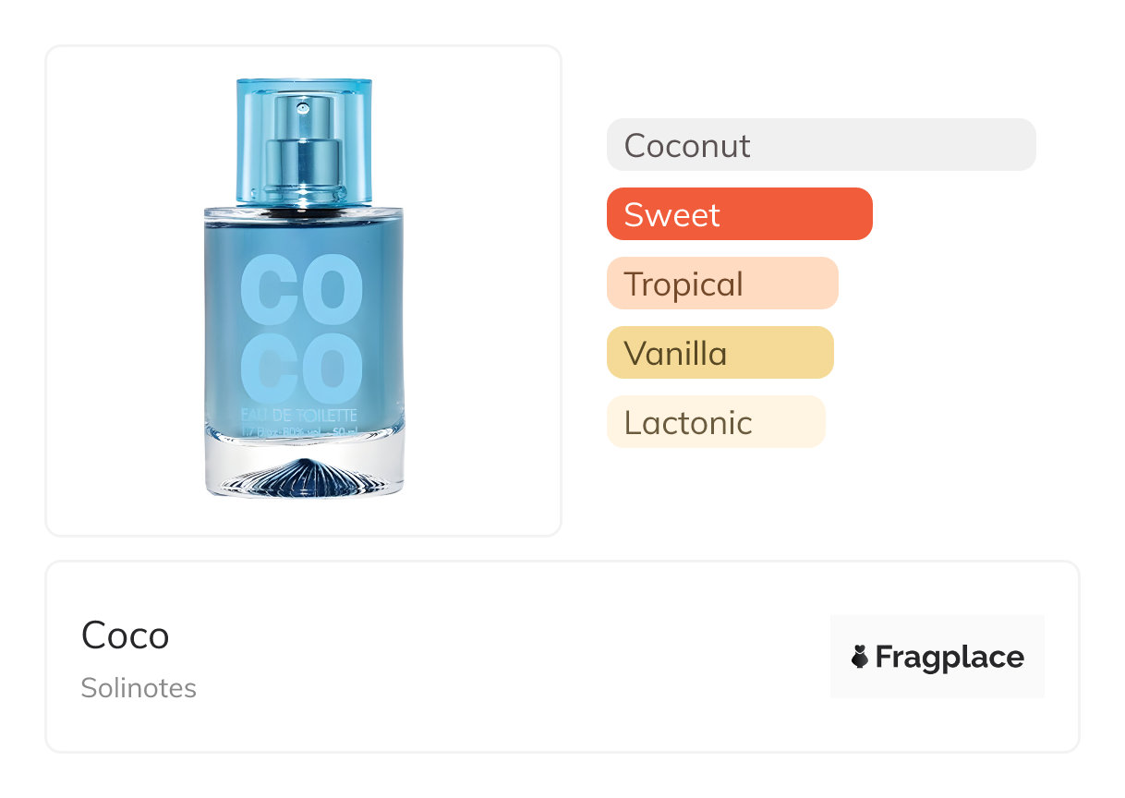The height and width of the screenshot is (798, 1125).
Task: Choose the Tropical accord tag
Action: [x=721, y=284]
